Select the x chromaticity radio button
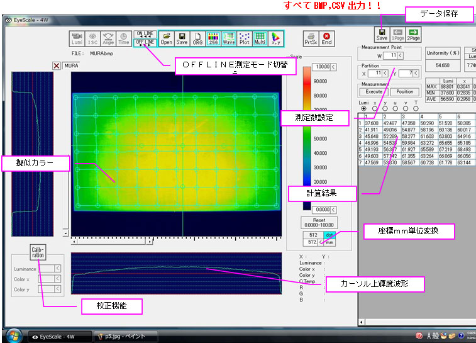The height and width of the screenshot is (343, 476). (375, 108)
